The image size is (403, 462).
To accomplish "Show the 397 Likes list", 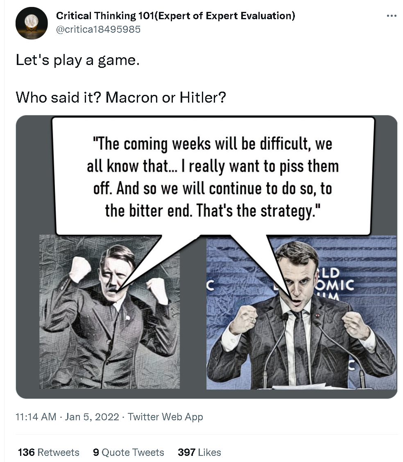I will click(x=199, y=452).
